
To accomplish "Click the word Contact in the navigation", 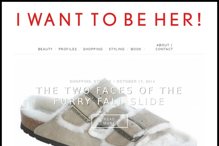I will [x=164, y=49].
